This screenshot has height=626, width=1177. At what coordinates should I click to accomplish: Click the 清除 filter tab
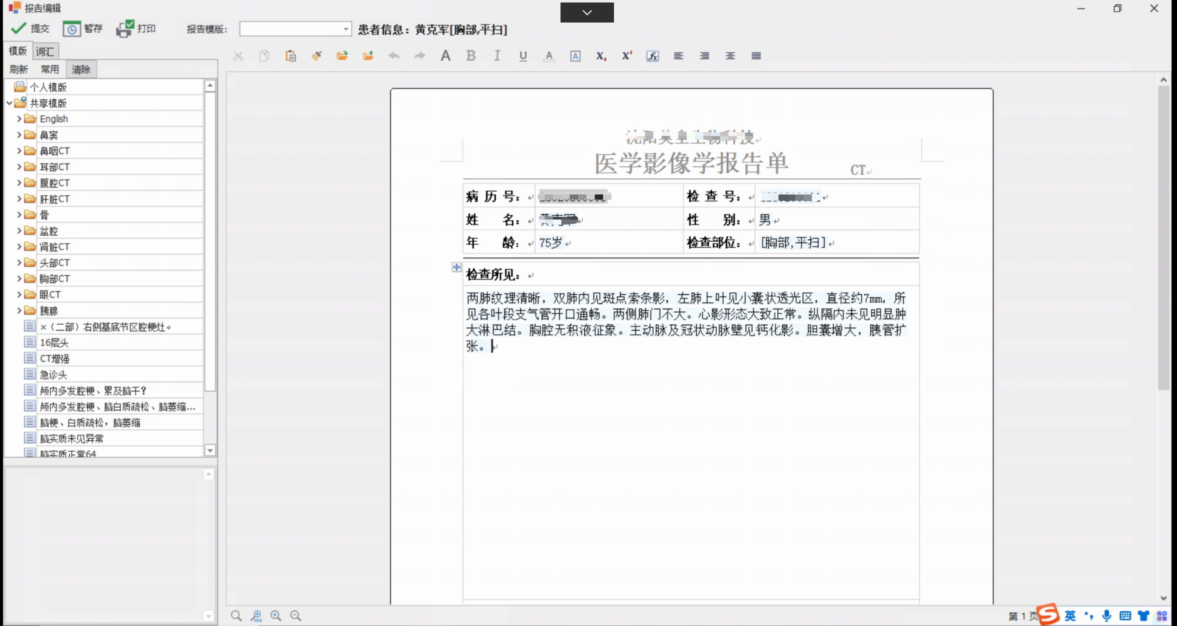(80, 69)
